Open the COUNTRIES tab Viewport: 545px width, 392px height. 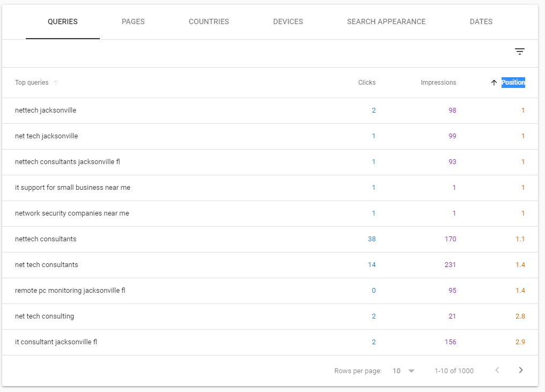209,21
